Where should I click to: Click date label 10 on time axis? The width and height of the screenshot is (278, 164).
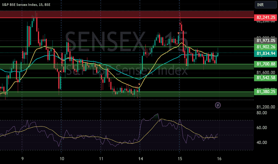point(62,159)
